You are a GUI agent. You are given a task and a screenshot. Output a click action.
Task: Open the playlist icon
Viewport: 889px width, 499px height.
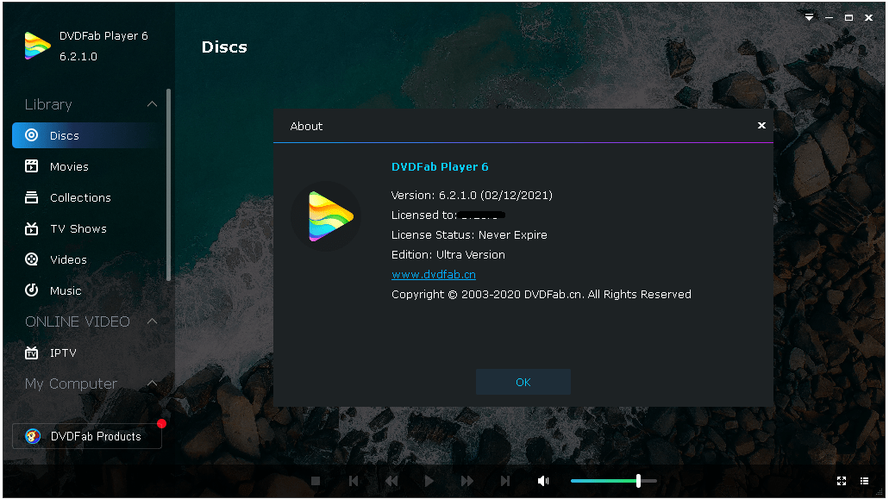pos(865,481)
